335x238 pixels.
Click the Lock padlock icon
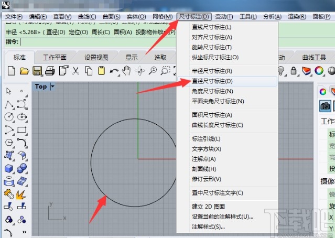point(294,71)
